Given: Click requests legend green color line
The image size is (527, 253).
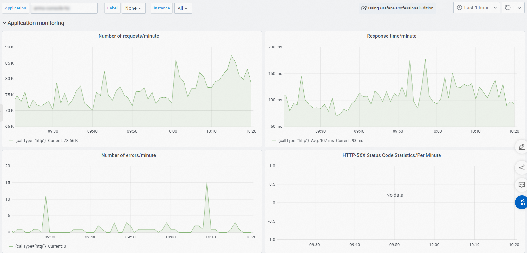Looking at the screenshot, I should [11, 141].
